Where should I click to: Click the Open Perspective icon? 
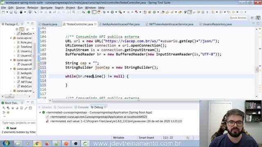coord(252,18)
